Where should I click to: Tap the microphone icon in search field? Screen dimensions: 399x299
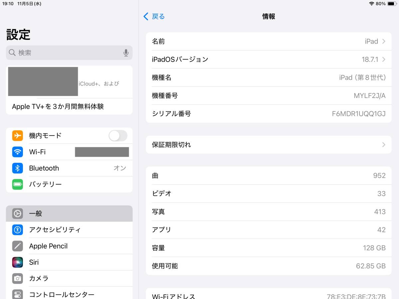(126, 53)
